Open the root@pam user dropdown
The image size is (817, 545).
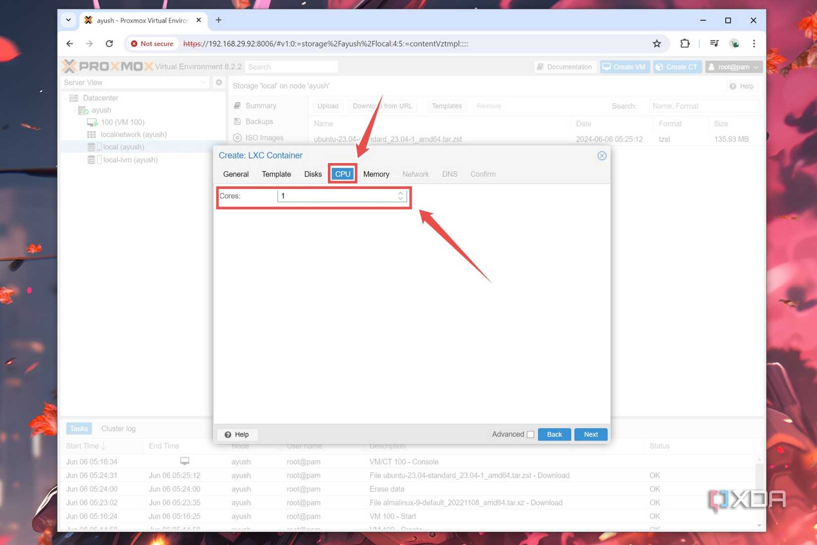coord(733,66)
